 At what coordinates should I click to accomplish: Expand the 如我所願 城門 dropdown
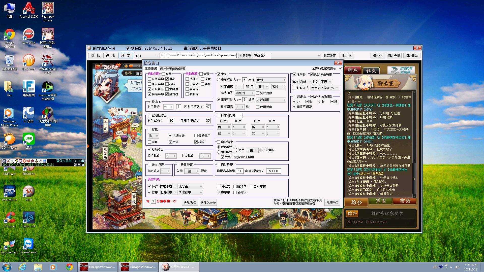(x=271, y=100)
